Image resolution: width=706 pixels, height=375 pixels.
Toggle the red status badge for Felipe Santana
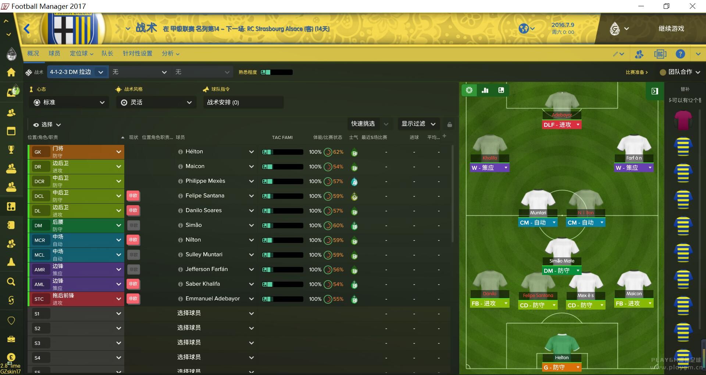click(133, 196)
